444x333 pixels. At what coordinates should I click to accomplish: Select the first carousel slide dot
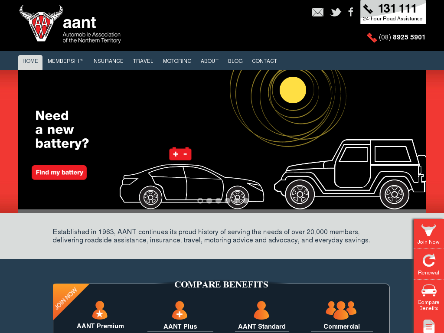click(x=200, y=201)
